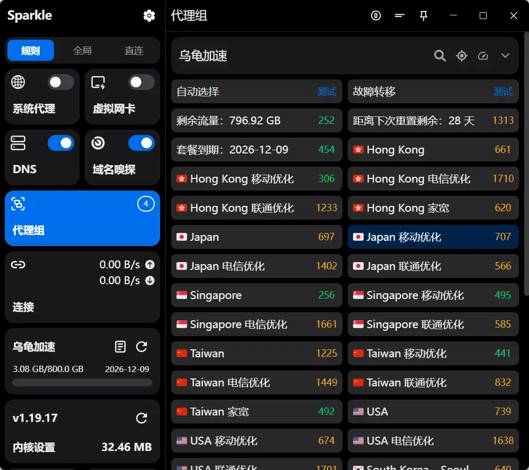Click 测试 on the 故障转移 group
Screen dimensions: 529x470
click(x=503, y=91)
